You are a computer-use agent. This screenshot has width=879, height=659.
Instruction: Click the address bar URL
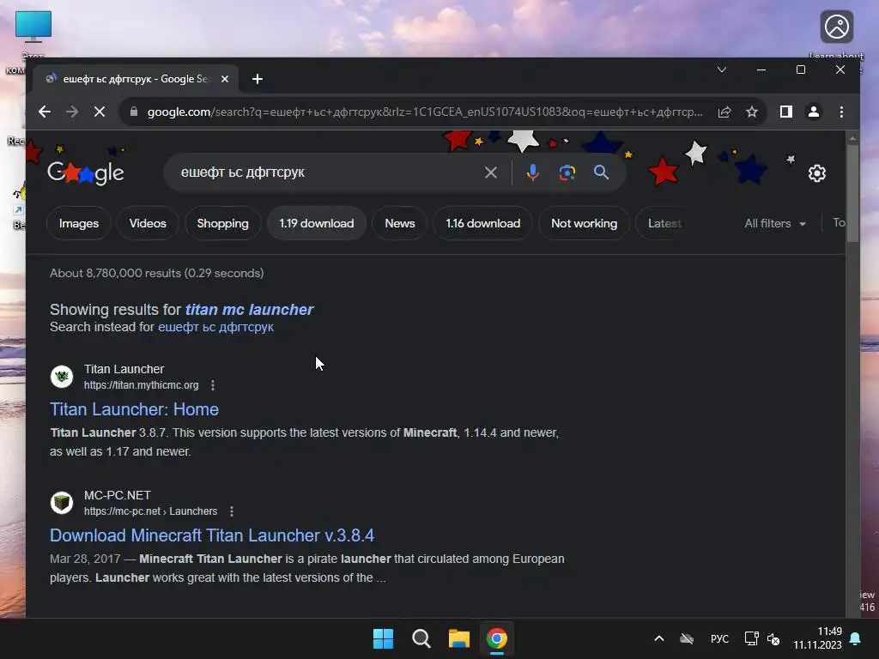pos(424,112)
